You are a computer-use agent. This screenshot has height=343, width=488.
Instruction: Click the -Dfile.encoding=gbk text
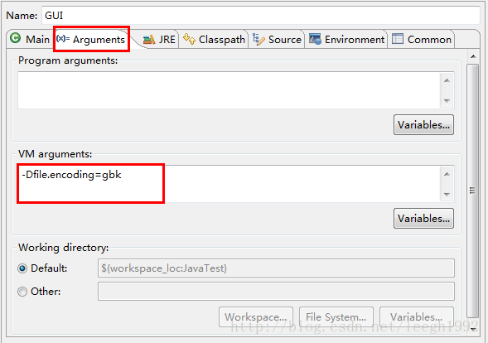[71, 175]
